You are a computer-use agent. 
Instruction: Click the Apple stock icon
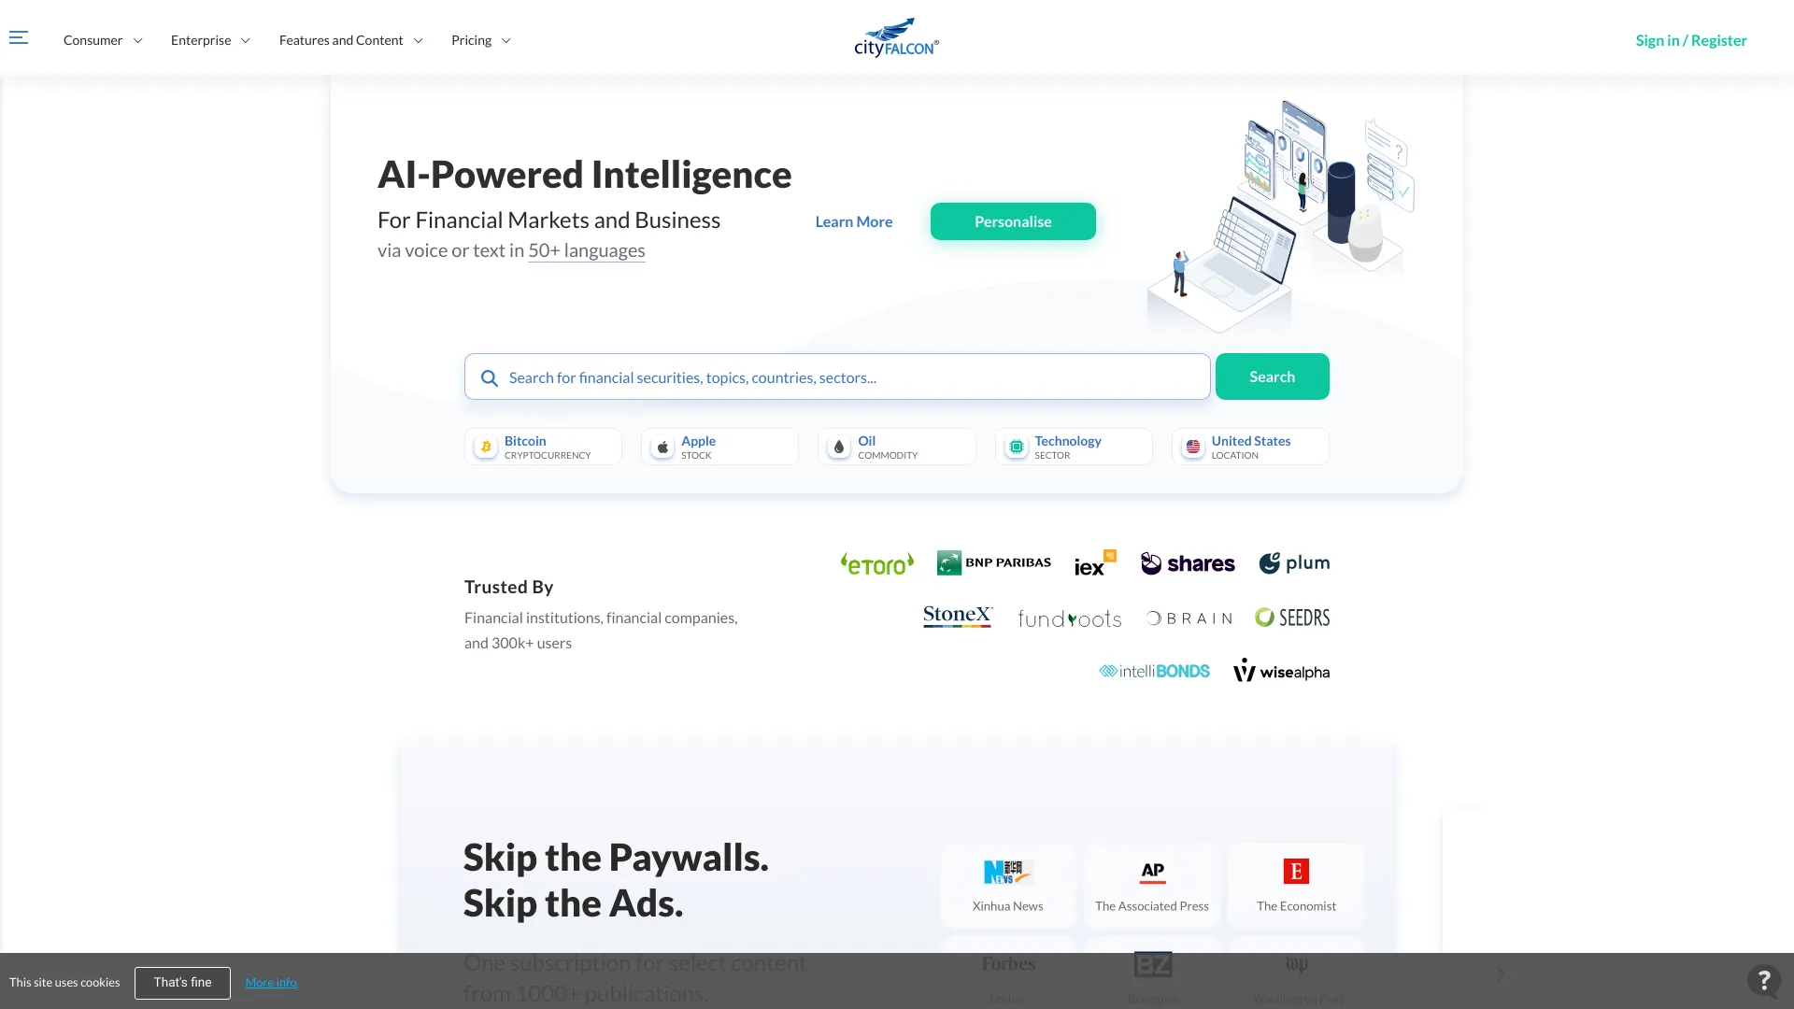pos(662,446)
